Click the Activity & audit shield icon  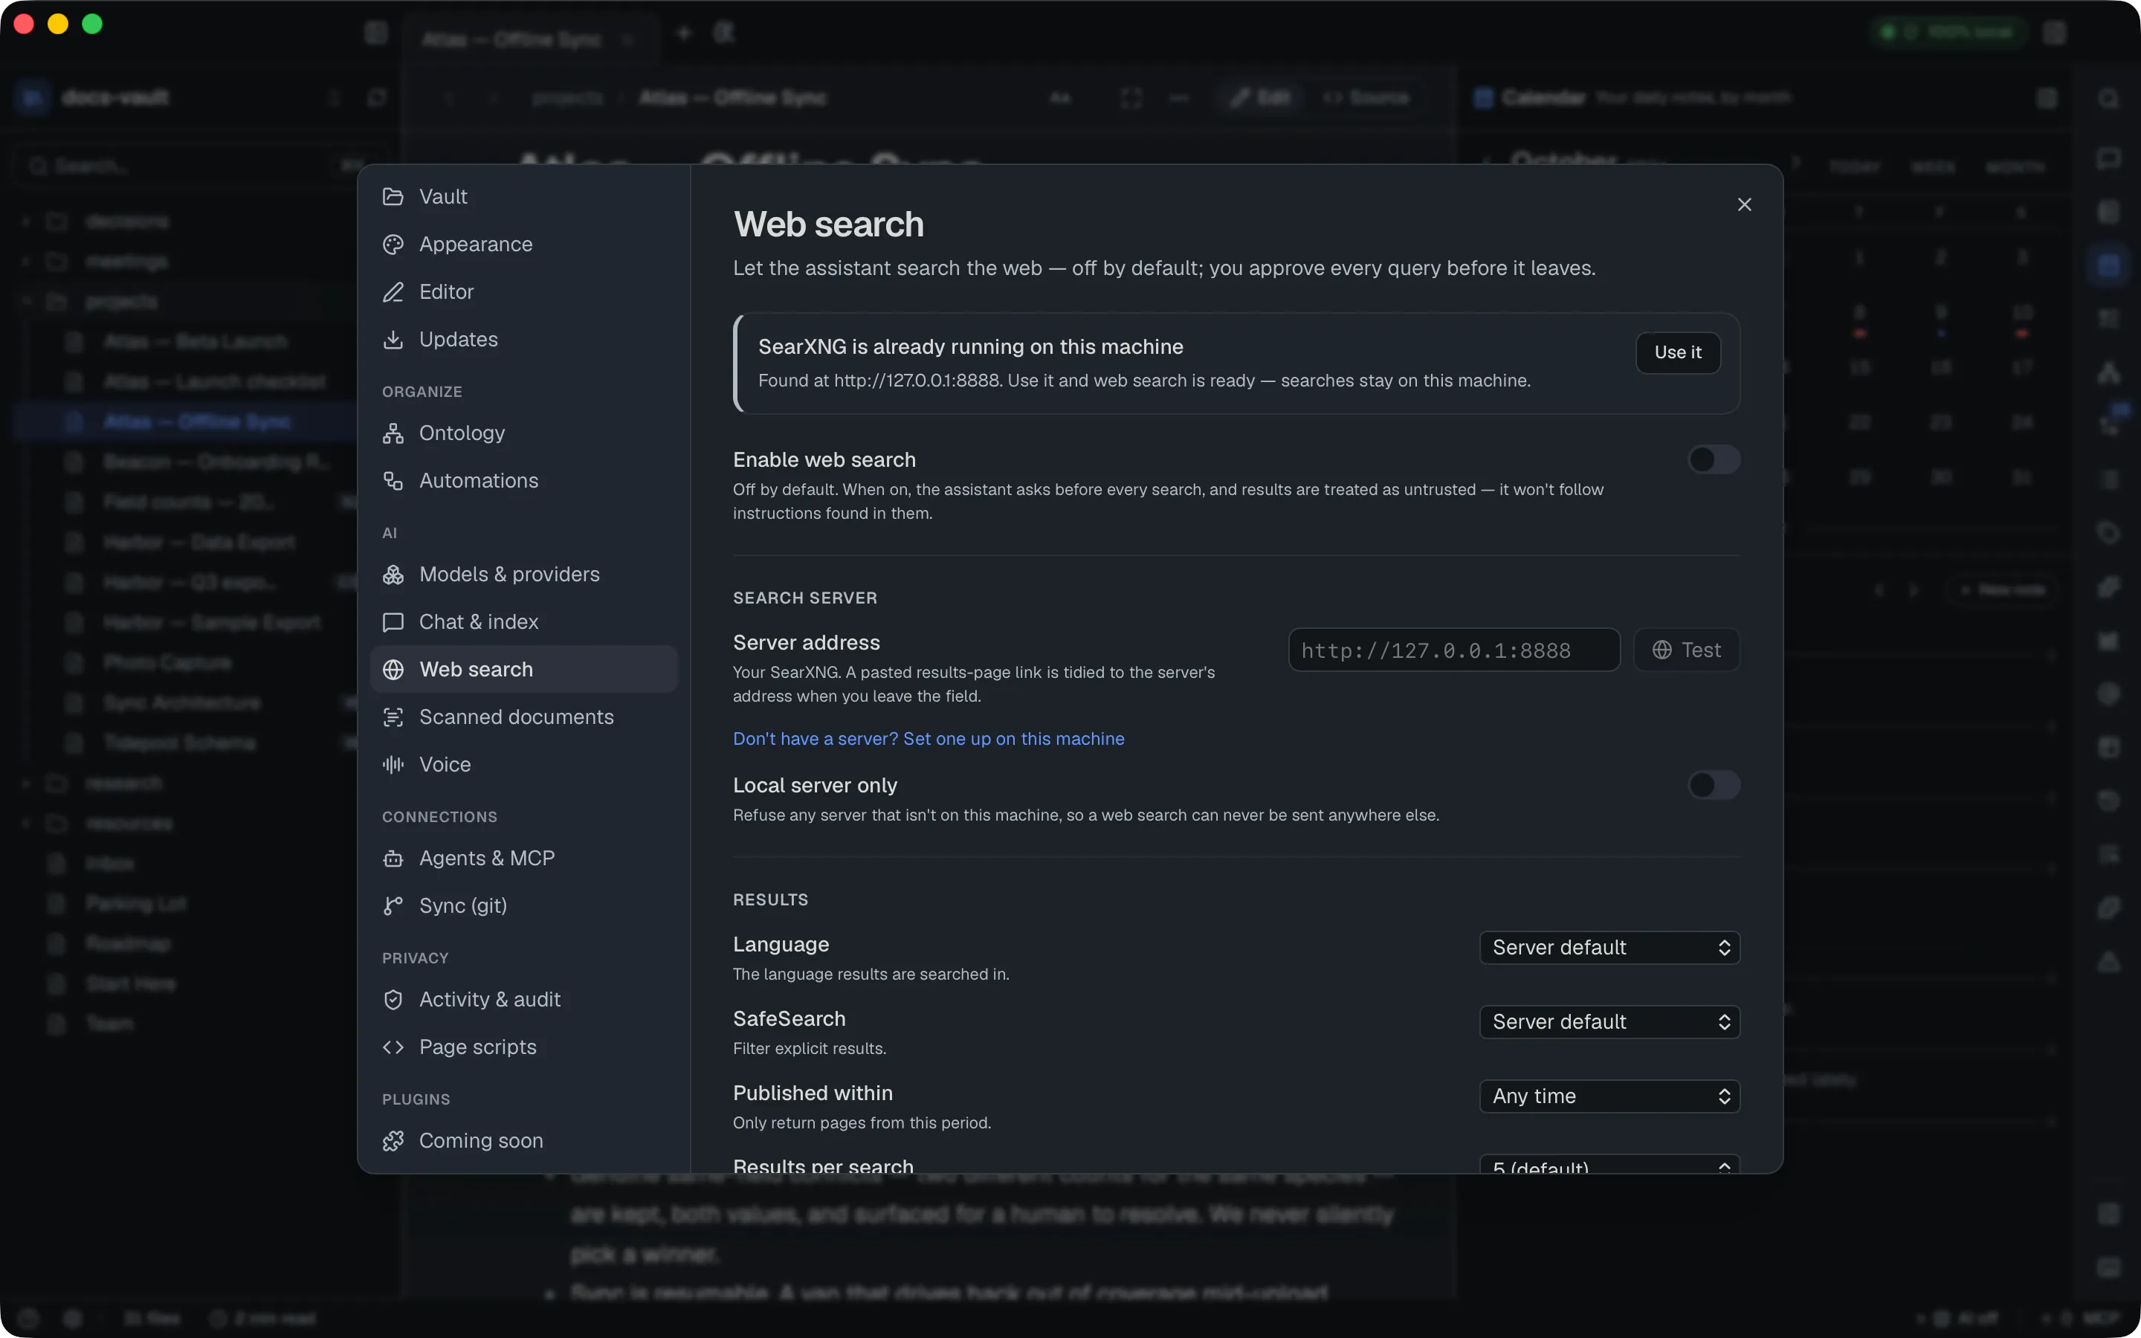[x=393, y=1000]
